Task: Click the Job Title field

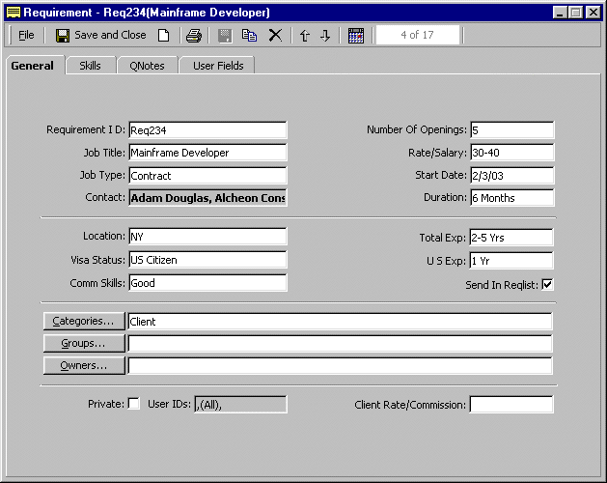Action: click(x=207, y=153)
